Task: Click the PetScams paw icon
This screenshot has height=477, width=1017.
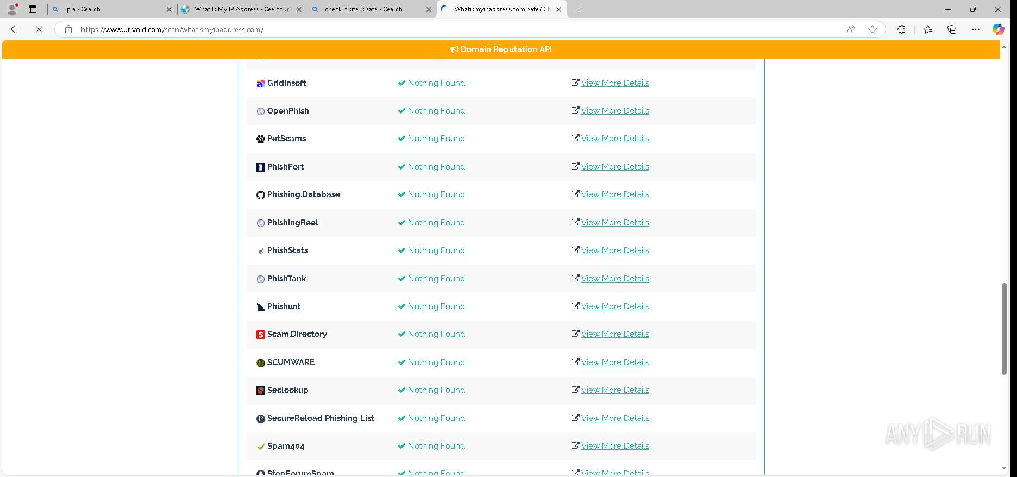Action: pyautogui.click(x=261, y=139)
